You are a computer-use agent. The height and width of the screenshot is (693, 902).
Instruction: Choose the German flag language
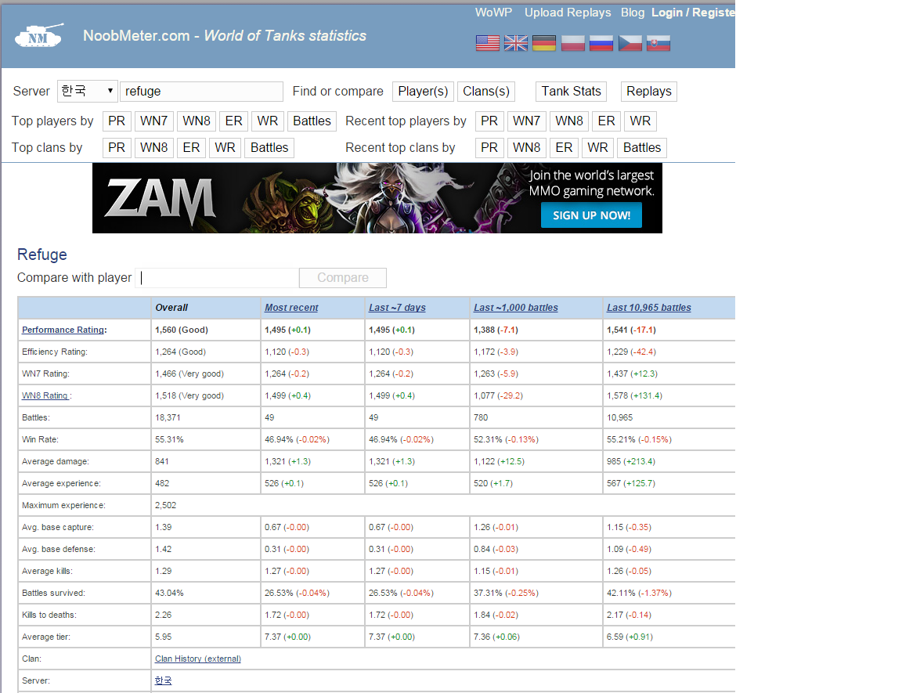[x=543, y=43]
